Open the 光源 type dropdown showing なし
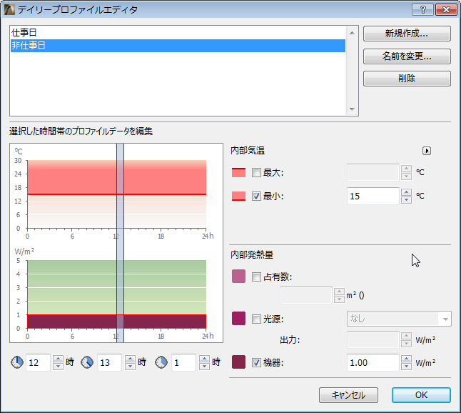The width and height of the screenshot is (461, 413). coord(399,319)
